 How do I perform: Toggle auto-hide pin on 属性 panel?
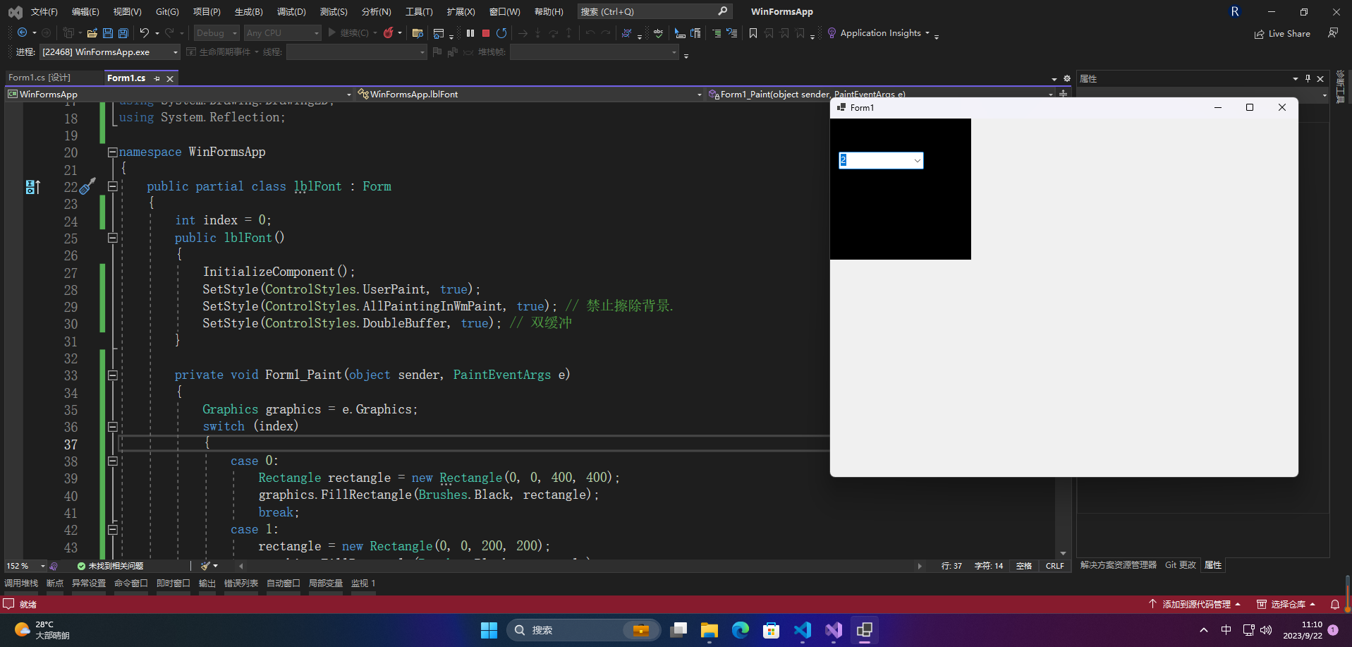[x=1308, y=79]
